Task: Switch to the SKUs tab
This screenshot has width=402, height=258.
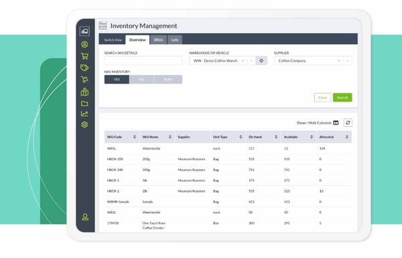Action: (158, 40)
